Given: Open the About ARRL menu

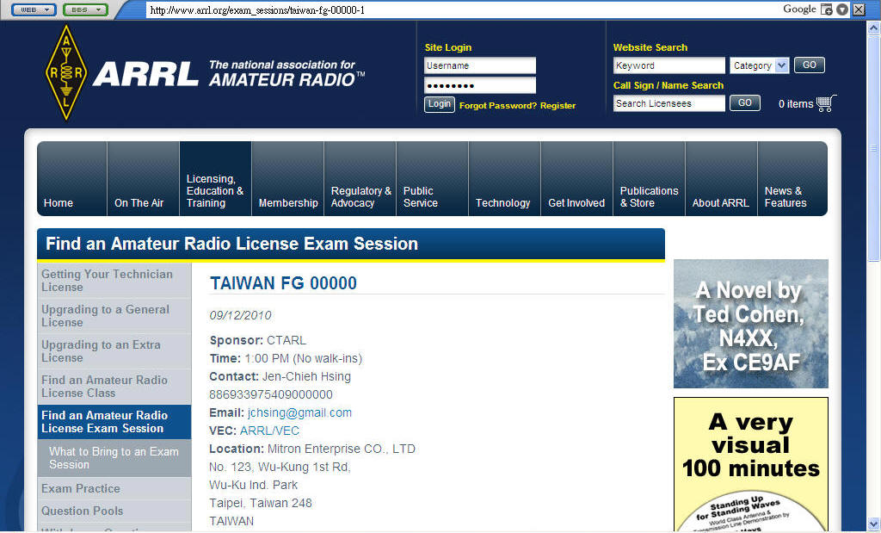Looking at the screenshot, I should [722, 179].
